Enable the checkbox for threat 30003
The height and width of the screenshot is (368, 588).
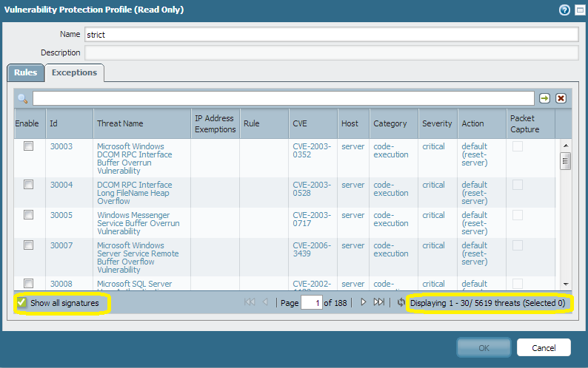[29, 146]
